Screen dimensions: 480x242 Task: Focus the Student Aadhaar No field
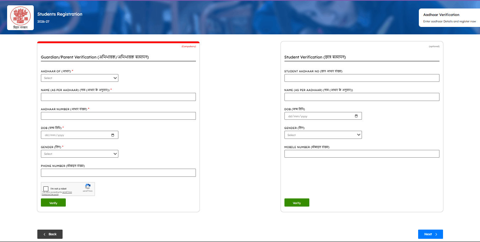point(362,78)
